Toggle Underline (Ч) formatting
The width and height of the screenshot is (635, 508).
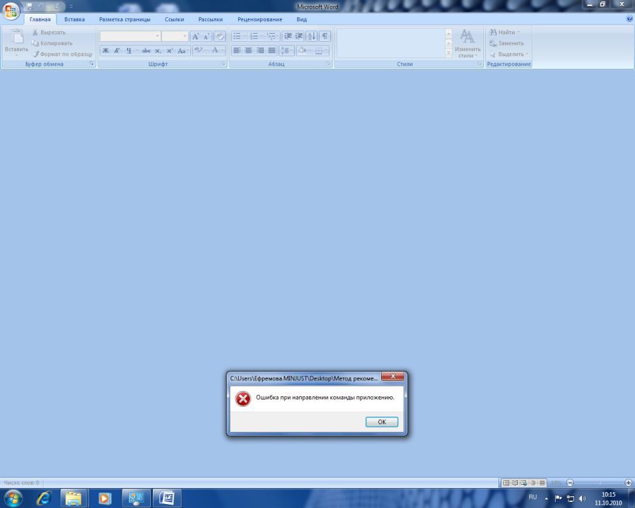[x=129, y=50]
